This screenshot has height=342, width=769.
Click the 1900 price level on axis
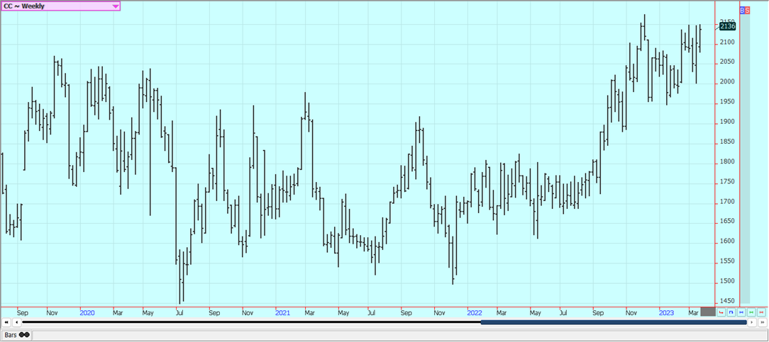(727, 122)
